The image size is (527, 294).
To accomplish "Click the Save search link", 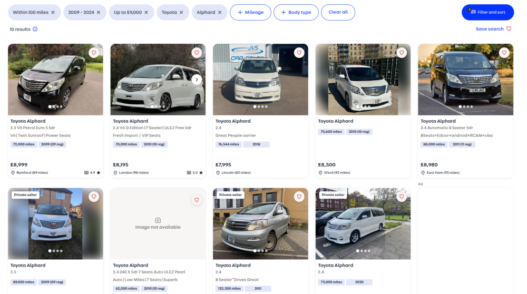I will [x=493, y=29].
